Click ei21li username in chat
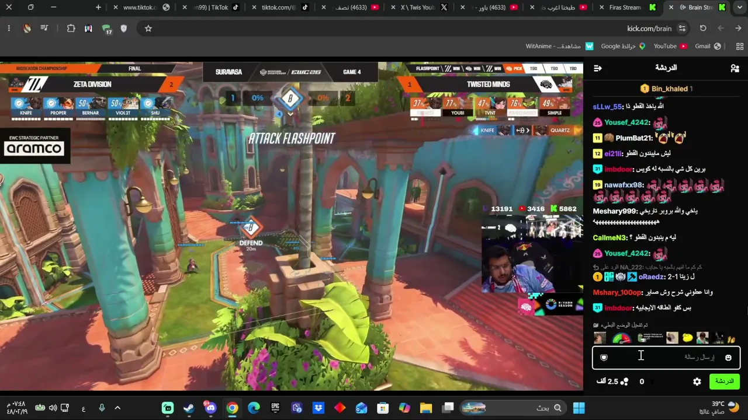The height and width of the screenshot is (420, 748). click(613, 153)
